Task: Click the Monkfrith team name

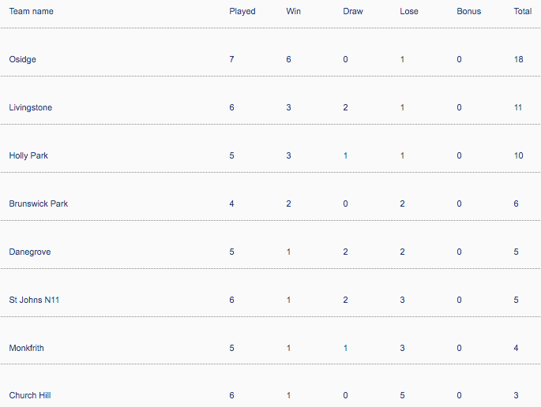Action: [x=28, y=348]
